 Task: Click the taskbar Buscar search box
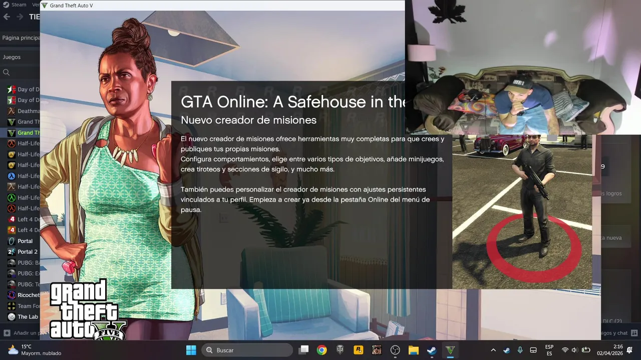click(247, 350)
